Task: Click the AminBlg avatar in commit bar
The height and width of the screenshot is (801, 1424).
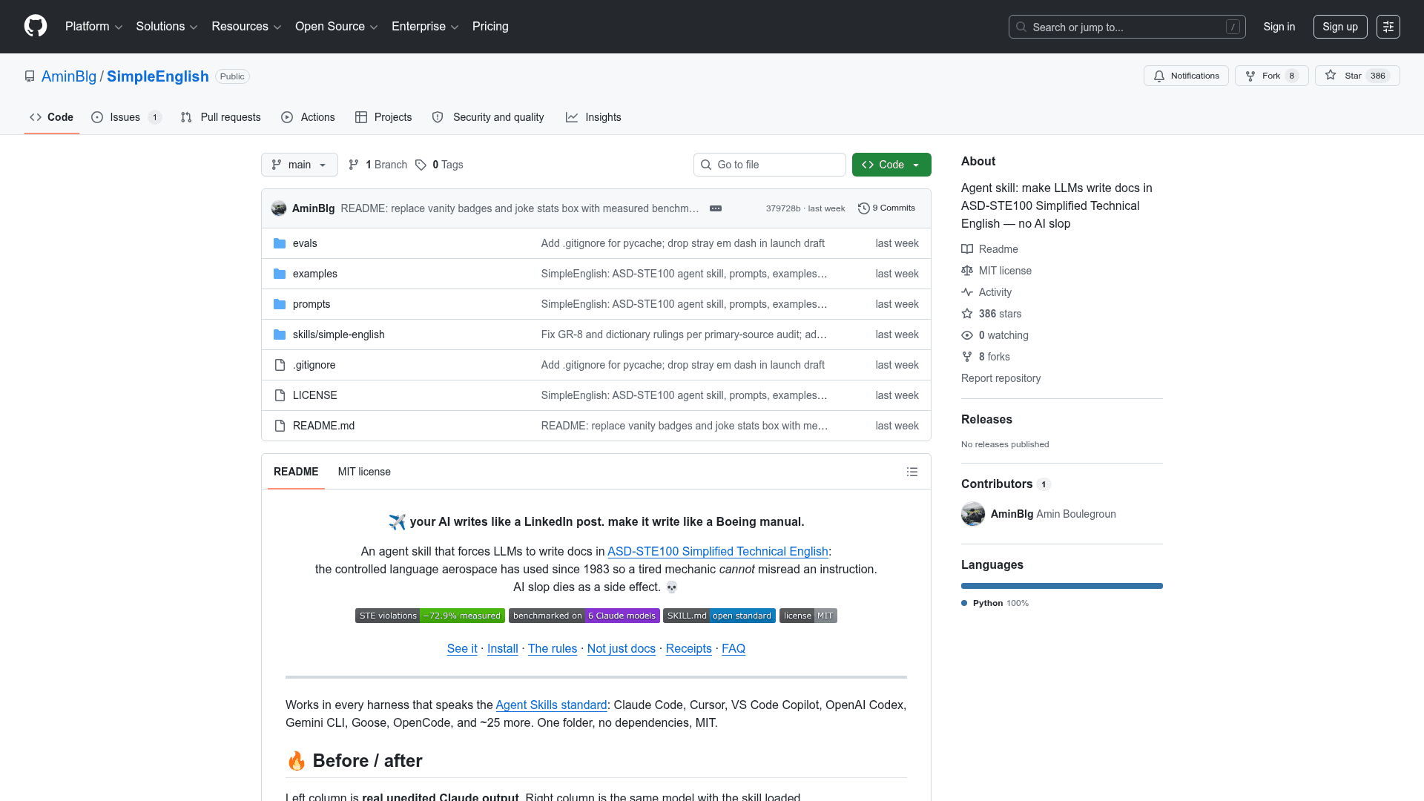Action: [x=279, y=208]
